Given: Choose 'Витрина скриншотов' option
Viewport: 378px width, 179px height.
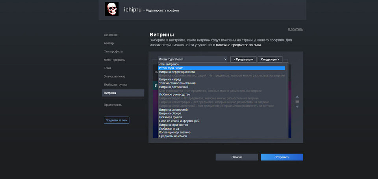Looking at the screenshot, I should [x=222, y=125].
